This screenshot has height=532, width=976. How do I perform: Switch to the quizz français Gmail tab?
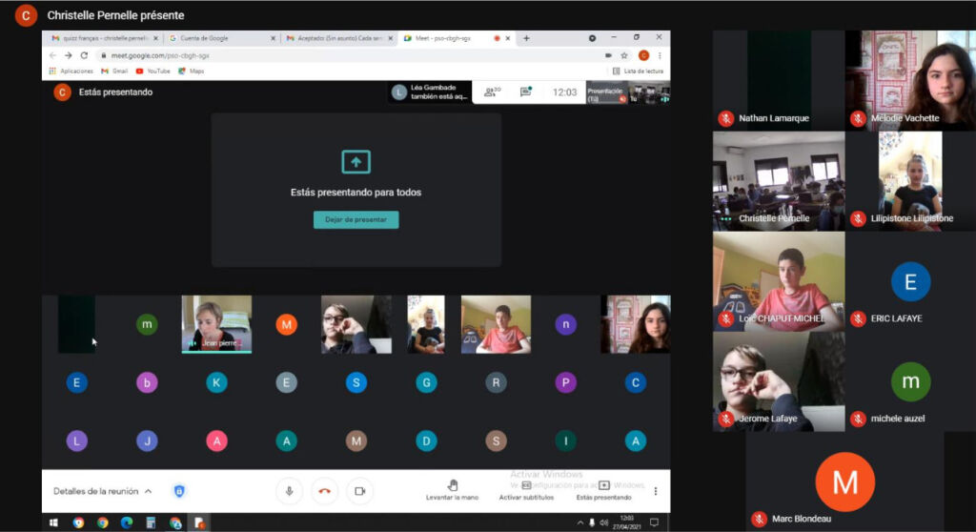tap(101, 38)
